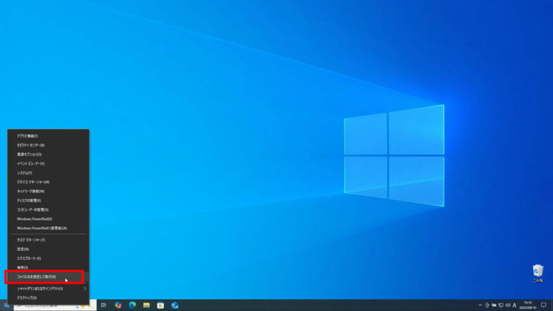Viewport: 553px width, 311px height.
Task: Launch Copilot from the taskbar
Action: 118,305
